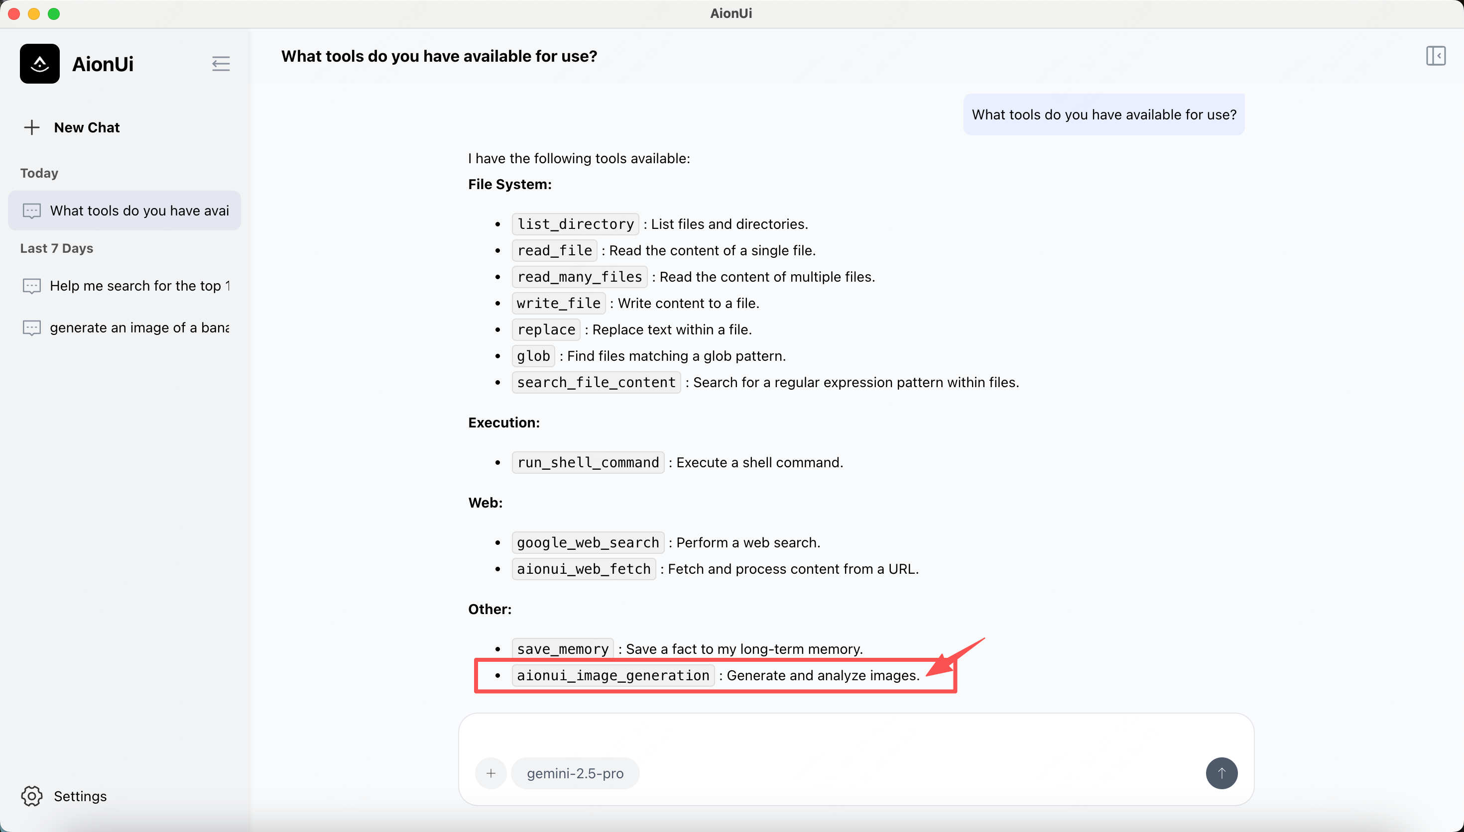Open the Settings gear icon

(x=32, y=796)
